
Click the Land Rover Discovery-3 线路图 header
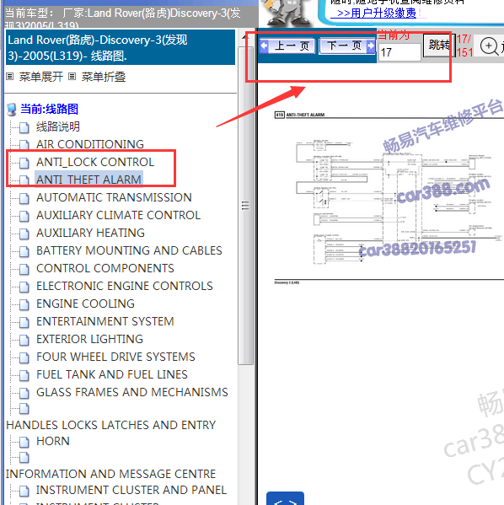[x=121, y=48]
